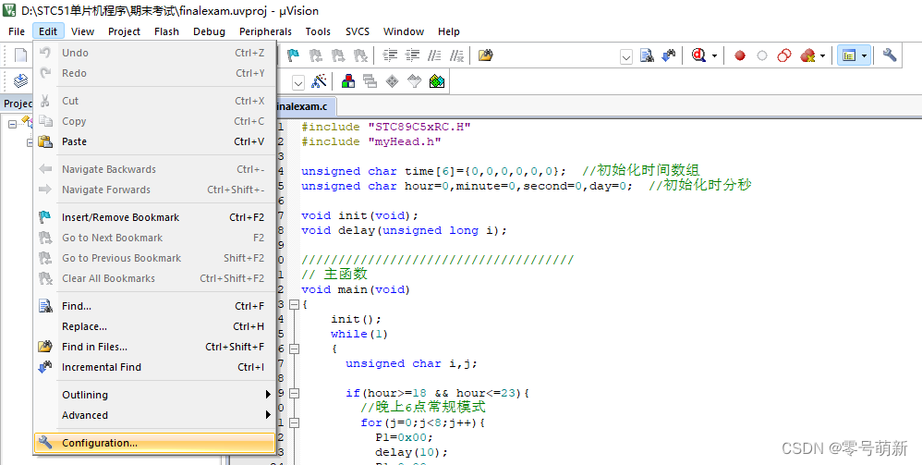Collapse the if(hour>=18) block fold marker
Image resolution: width=922 pixels, height=465 pixels.
click(295, 393)
